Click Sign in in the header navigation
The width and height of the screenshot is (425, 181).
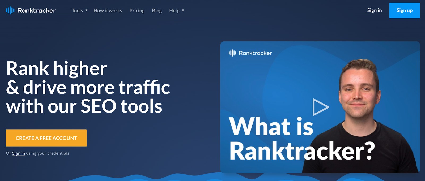pyautogui.click(x=374, y=10)
